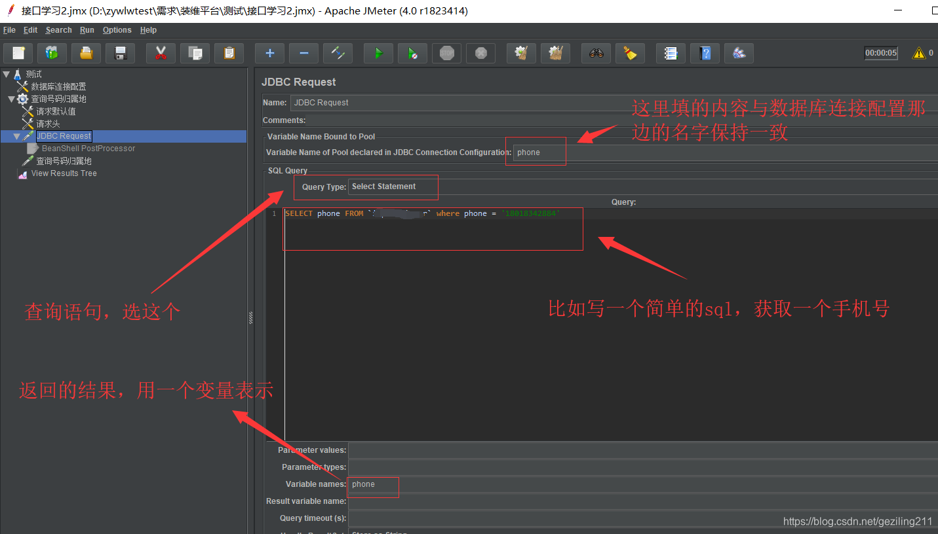938x534 pixels.
Task: Select the 查询号码归属地 thread group with gear icon
Action: [x=58, y=99]
